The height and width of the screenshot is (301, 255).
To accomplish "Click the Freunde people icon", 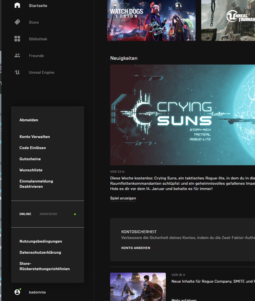I will [x=17, y=55].
